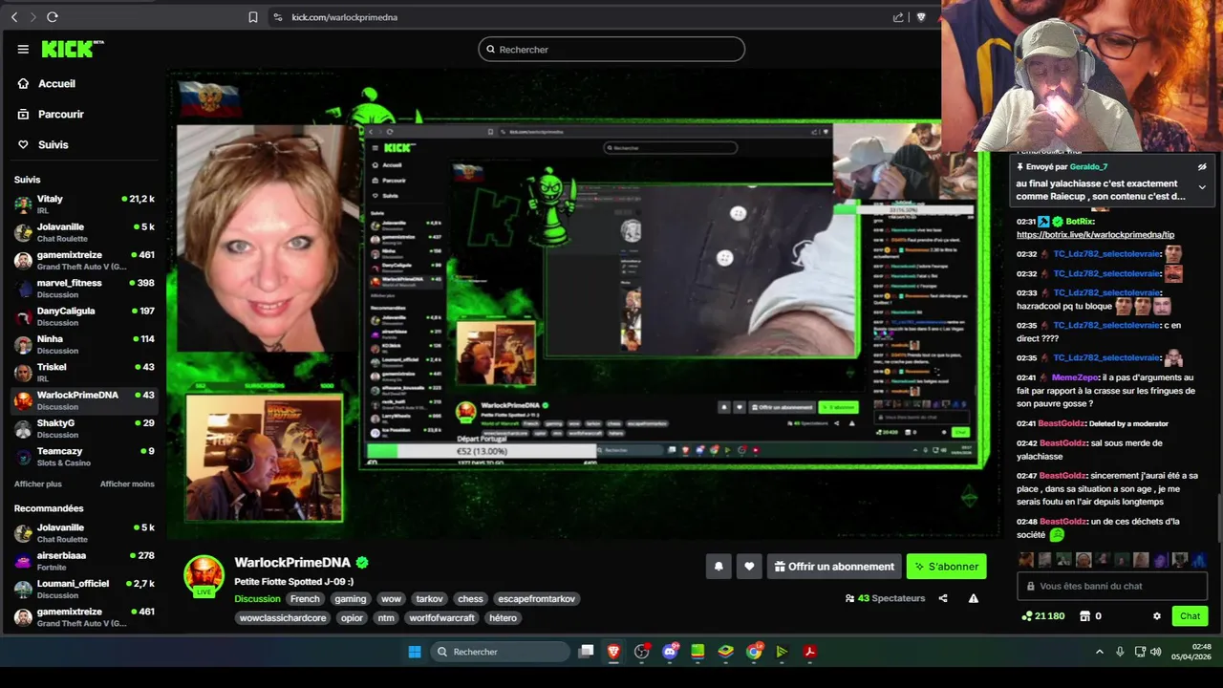The width and height of the screenshot is (1223, 688).
Task: Click the green emote button in chat
Action: (1057, 535)
